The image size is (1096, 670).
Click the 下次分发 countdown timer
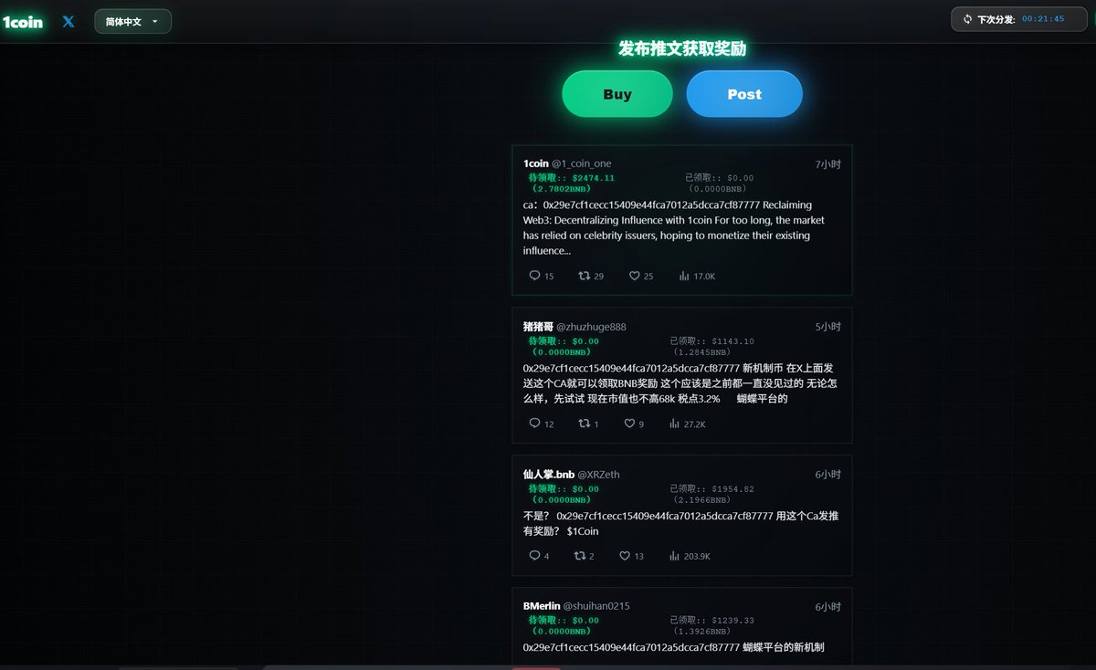(x=1042, y=18)
